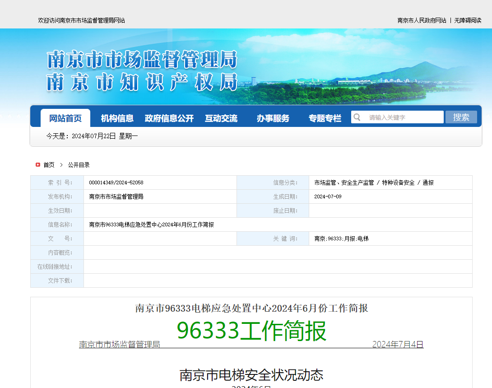This screenshot has width=492, height=388.
Task: Click the underlined date 2024年7月4日
Action: [x=397, y=344]
